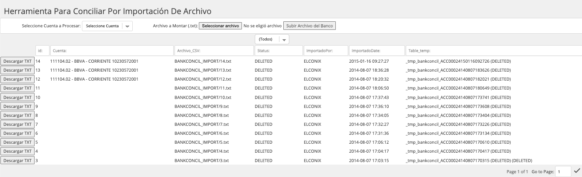Click Seleccionar archivo button
582x177 pixels.
[x=220, y=26]
